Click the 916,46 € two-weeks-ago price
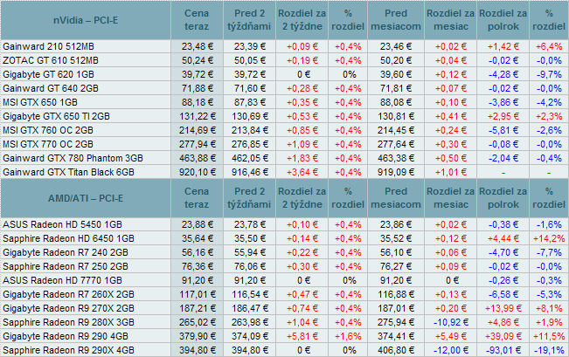 250,172
